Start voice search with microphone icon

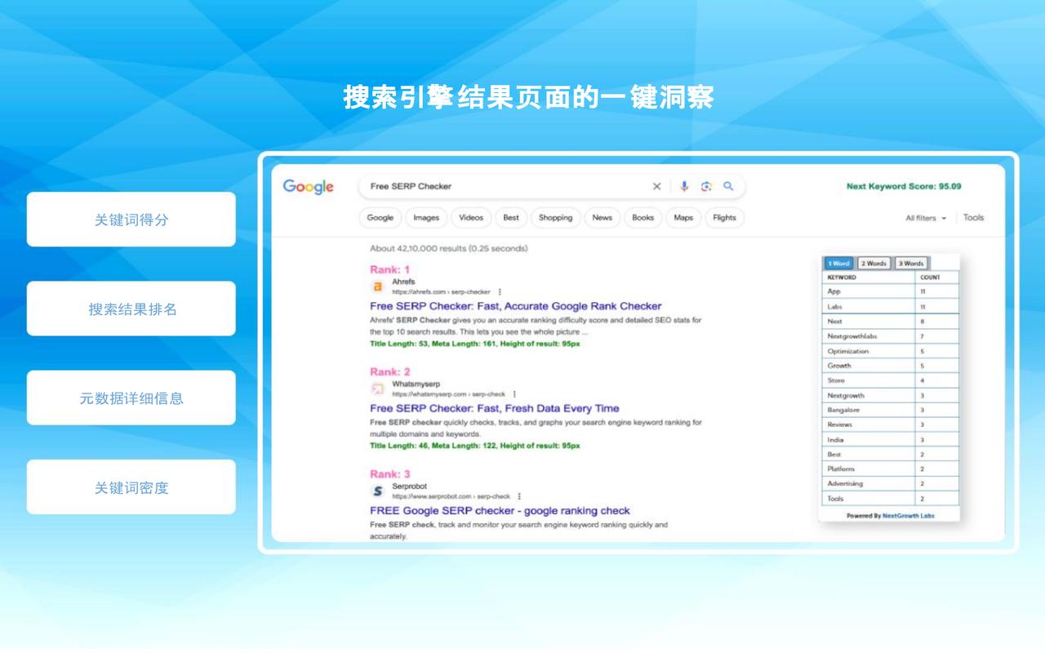pyautogui.click(x=684, y=186)
